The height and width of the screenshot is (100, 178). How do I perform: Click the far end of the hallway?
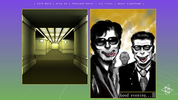pyautogui.click(x=55, y=46)
